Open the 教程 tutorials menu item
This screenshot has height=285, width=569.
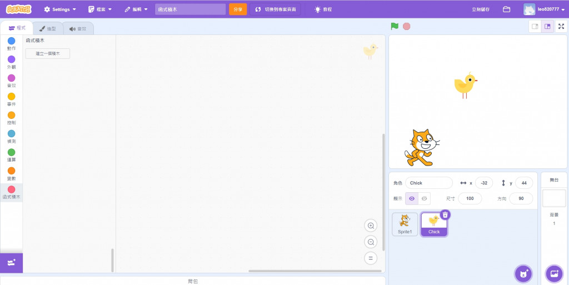[x=323, y=9]
